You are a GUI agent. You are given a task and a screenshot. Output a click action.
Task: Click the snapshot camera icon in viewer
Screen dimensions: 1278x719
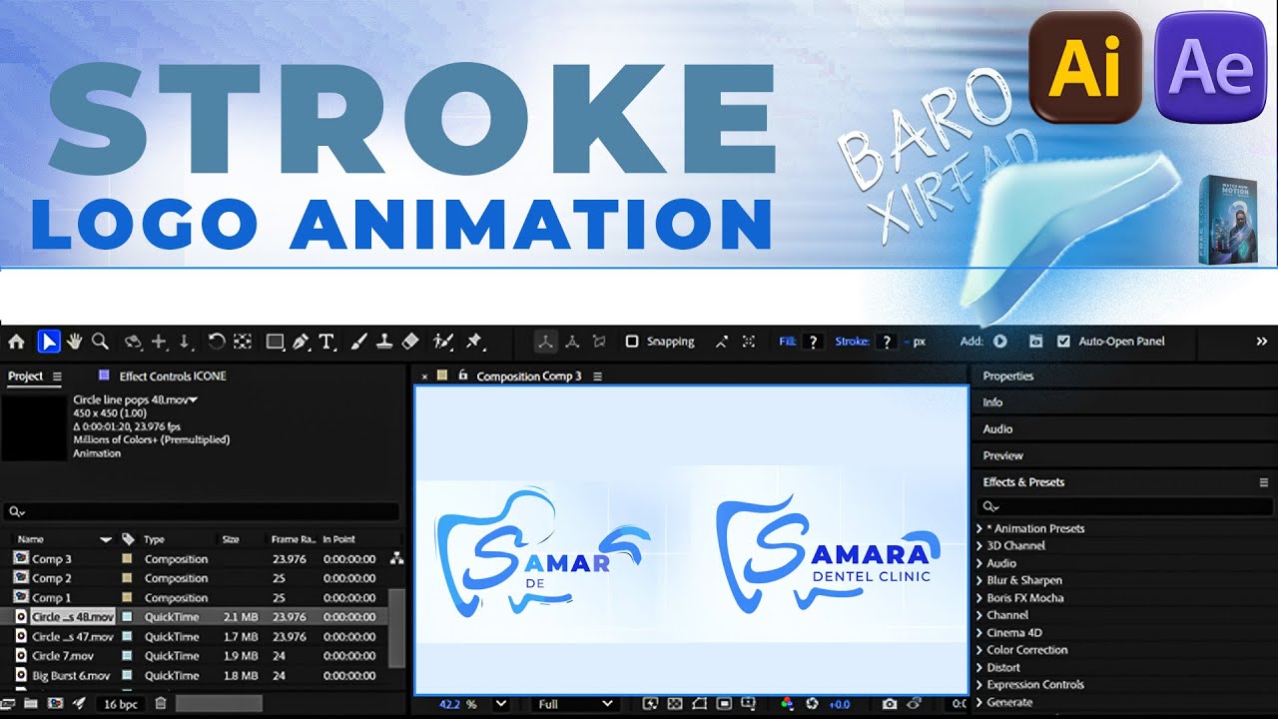click(889, 704)
